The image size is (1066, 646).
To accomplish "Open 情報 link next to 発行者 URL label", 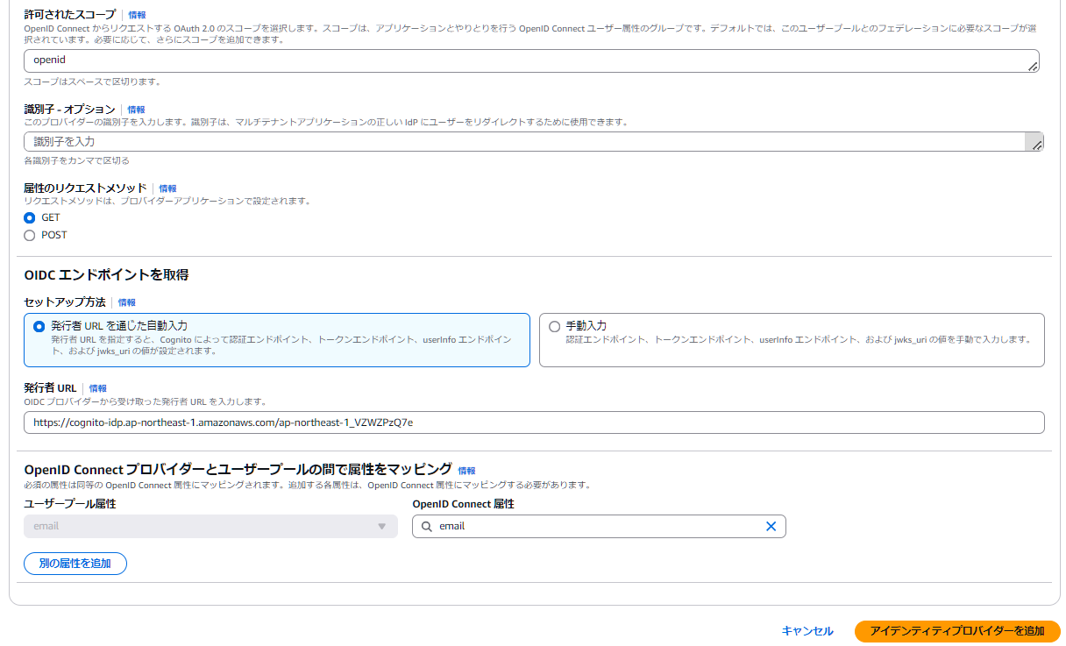I will tap(98, 388).
